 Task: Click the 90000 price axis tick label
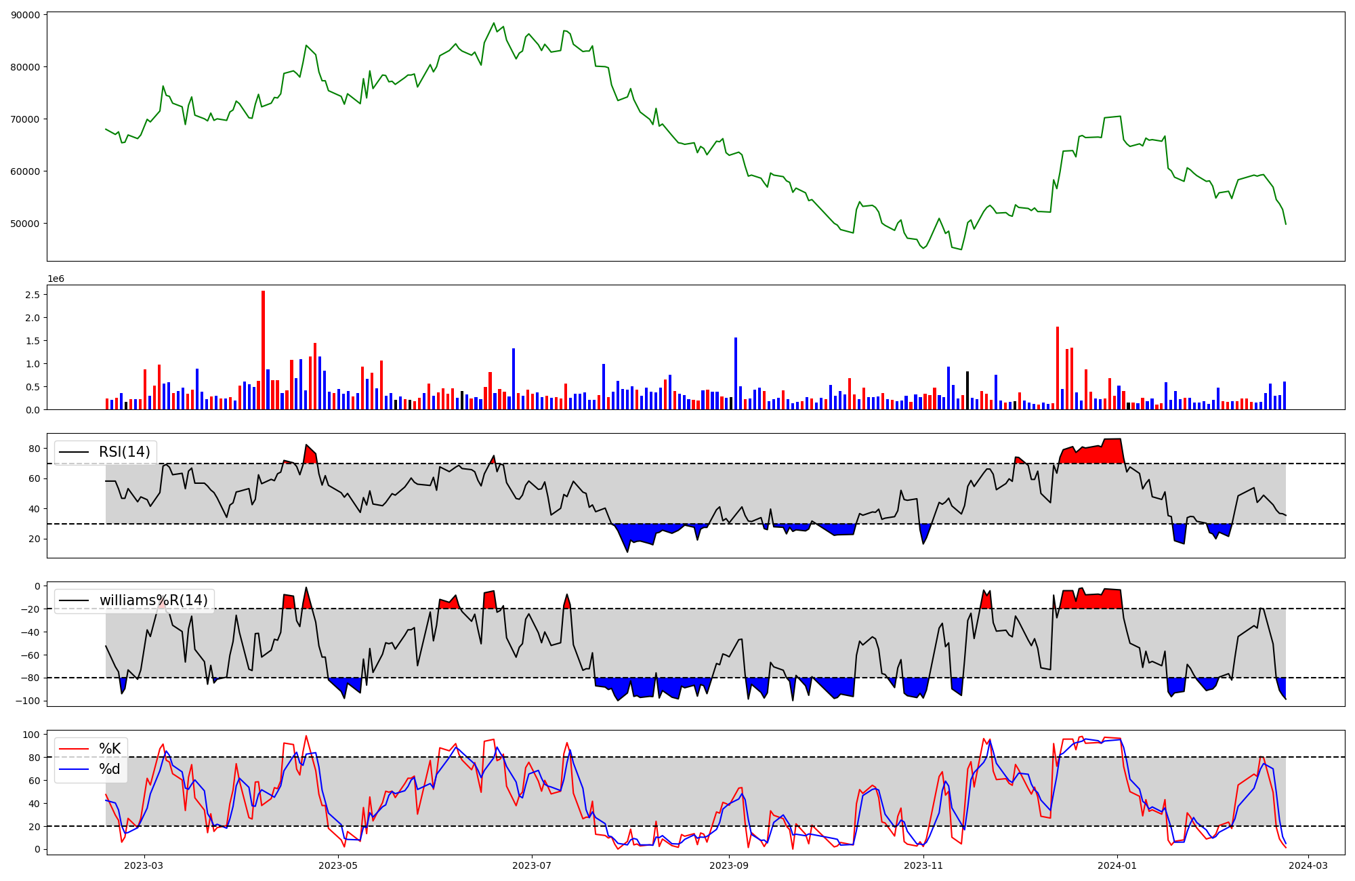tap(26, 15)
